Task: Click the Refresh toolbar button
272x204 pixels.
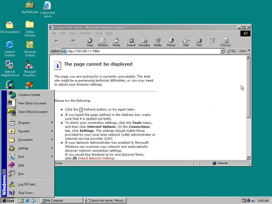Action: point(103,42)
